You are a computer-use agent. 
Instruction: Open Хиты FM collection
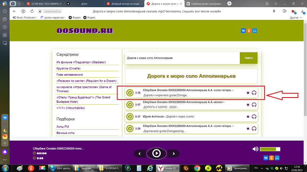[63, 127]
